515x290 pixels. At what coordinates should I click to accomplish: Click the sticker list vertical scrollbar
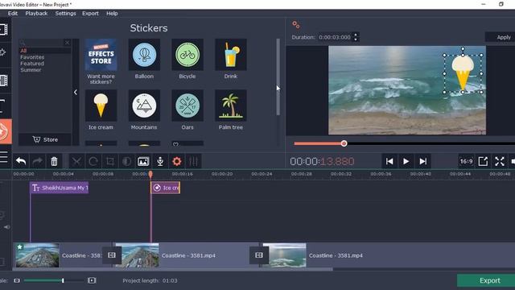(278, 77)
